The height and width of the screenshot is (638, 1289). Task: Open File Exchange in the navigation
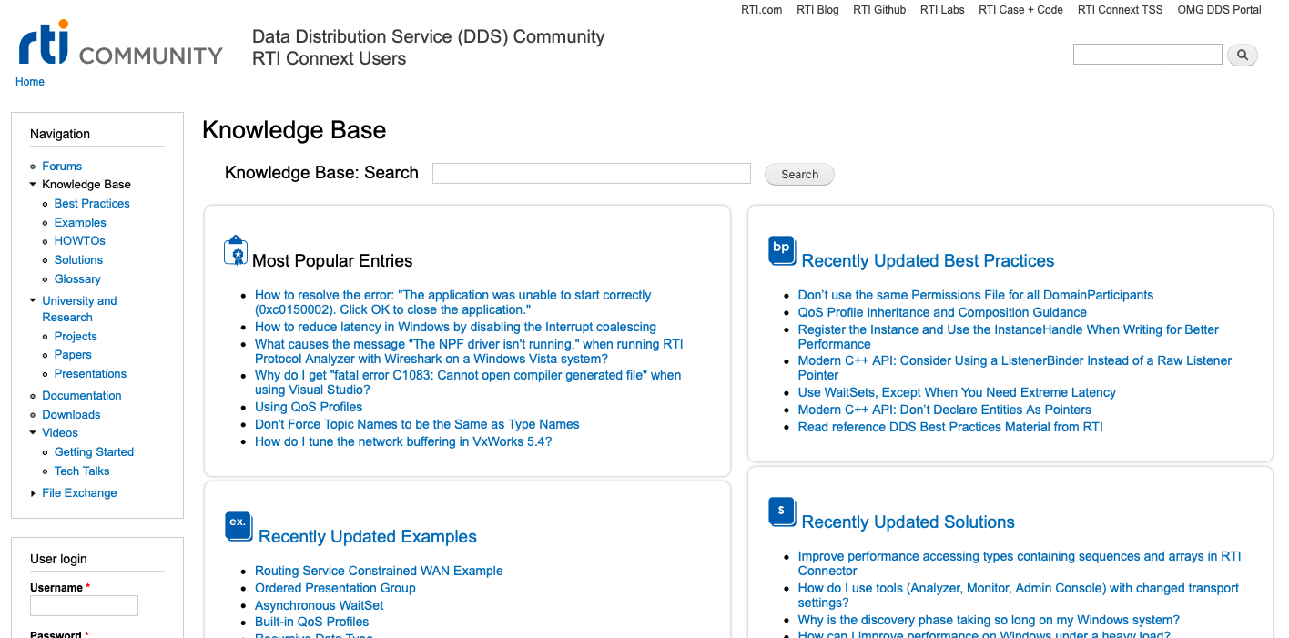79,493
